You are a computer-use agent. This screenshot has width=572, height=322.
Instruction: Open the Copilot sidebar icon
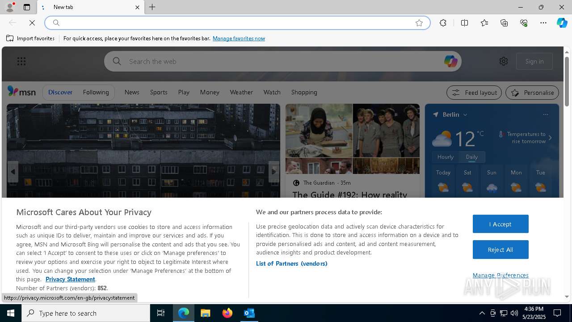562,23
